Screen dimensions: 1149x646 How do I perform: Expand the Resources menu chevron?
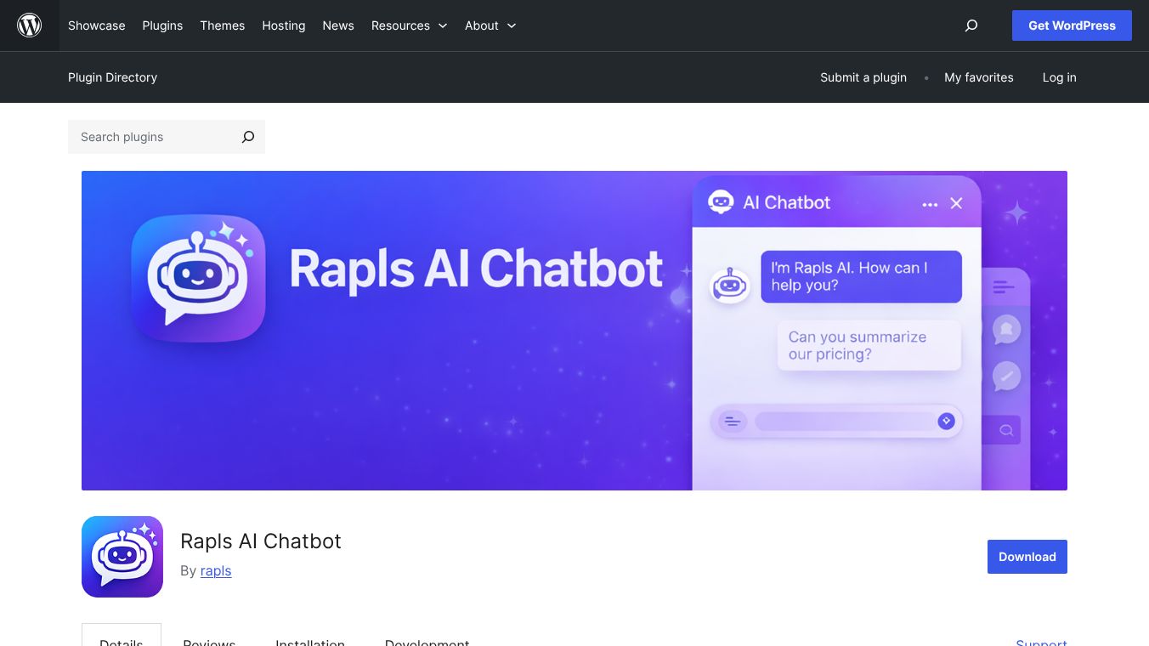point(443,25)
